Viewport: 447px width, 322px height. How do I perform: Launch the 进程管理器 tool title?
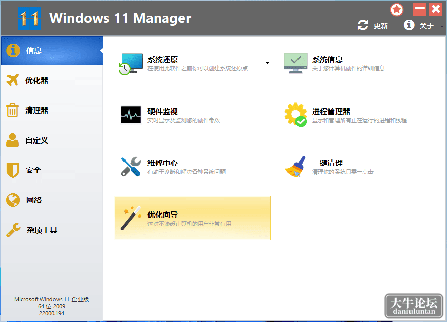point(331,111)
